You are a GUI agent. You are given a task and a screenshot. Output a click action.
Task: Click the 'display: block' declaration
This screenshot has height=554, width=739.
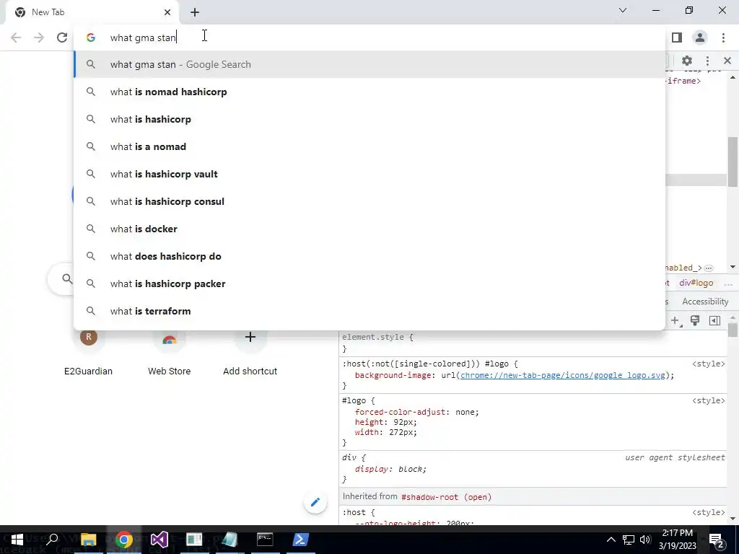[390, 469]
